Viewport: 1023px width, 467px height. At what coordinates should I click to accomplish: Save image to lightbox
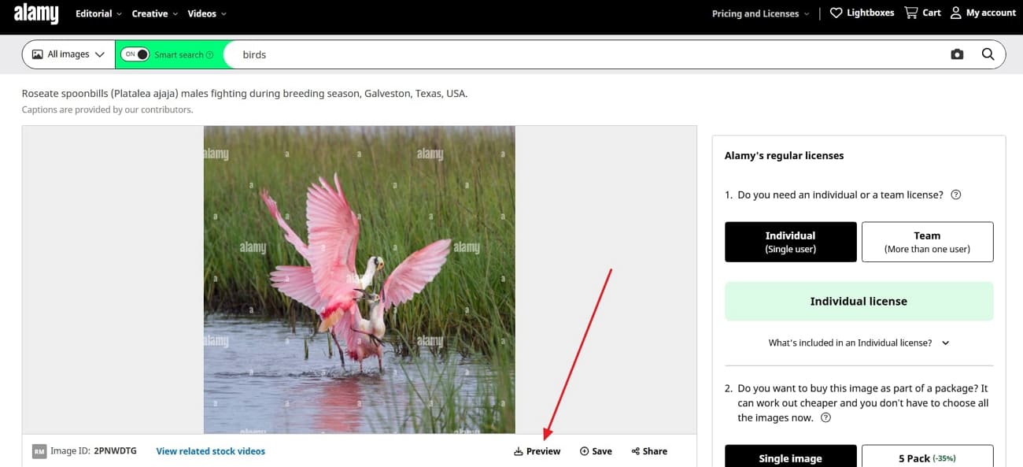coord(596,451)
